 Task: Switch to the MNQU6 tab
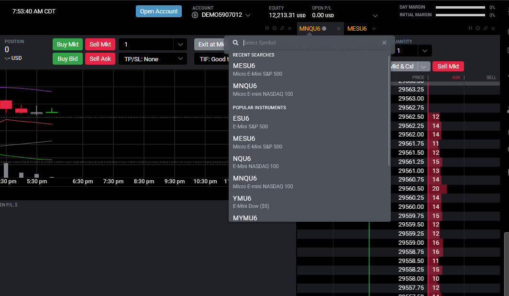[310, 29]
